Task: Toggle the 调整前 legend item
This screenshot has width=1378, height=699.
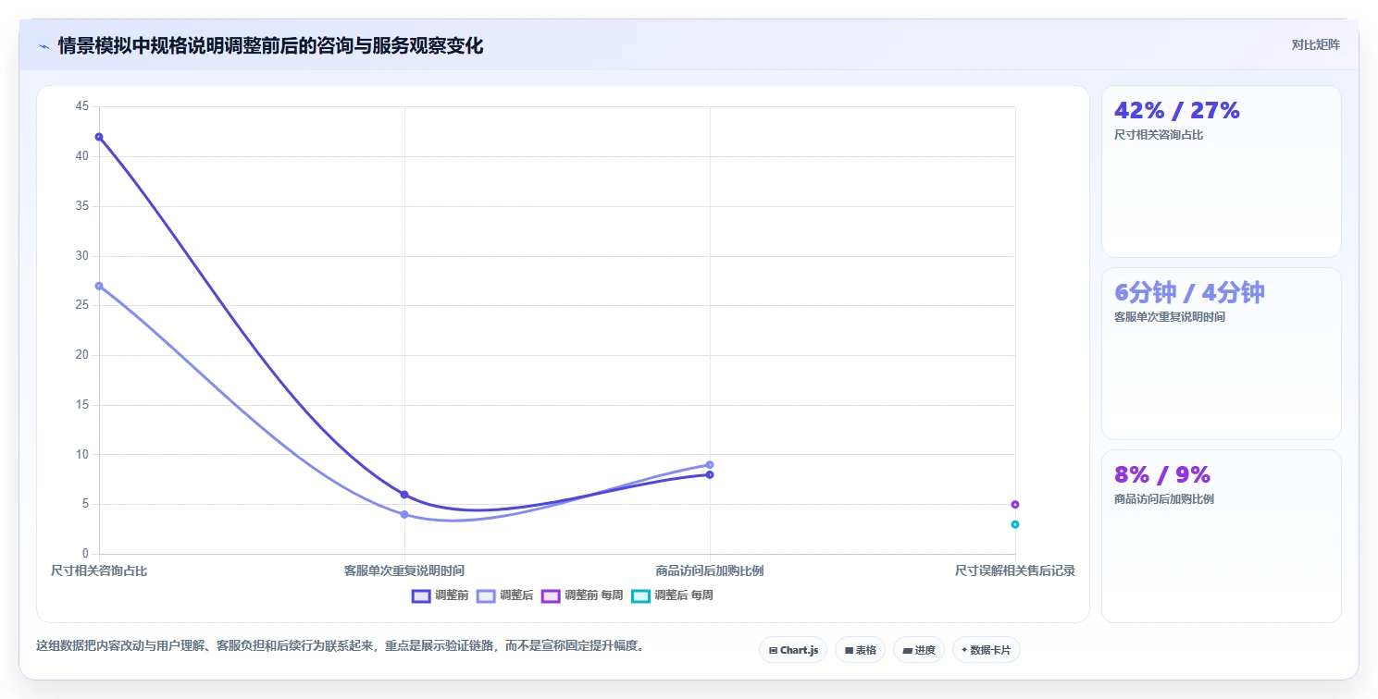Action: pyautogui.click(x=441, y=595)
